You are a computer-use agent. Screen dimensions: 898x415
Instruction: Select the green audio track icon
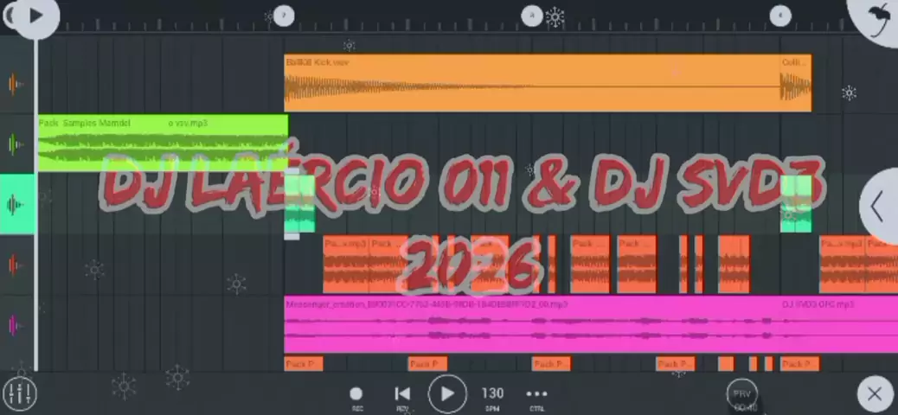(x=16, y=144)
